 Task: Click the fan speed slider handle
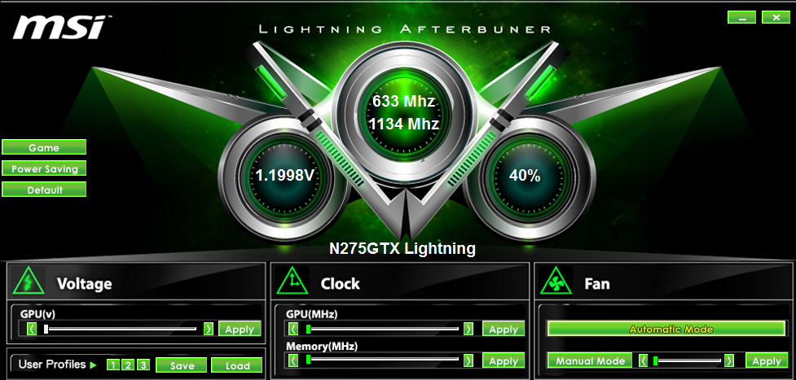coord(655,360)
